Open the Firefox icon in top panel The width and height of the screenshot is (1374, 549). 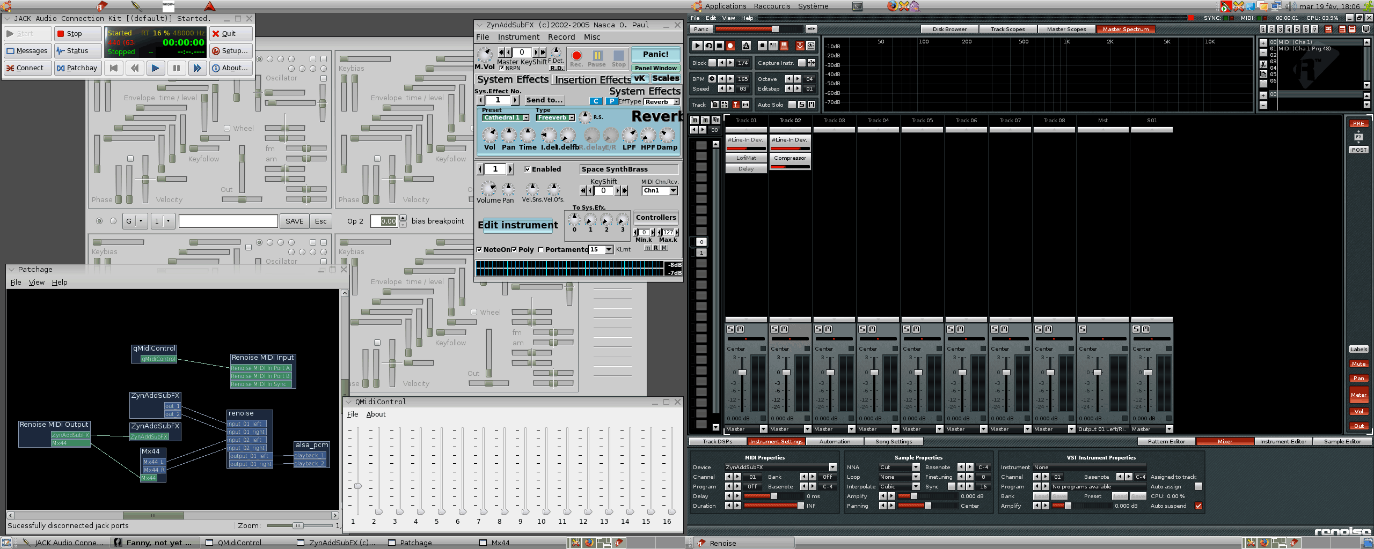tap(891, 6)
